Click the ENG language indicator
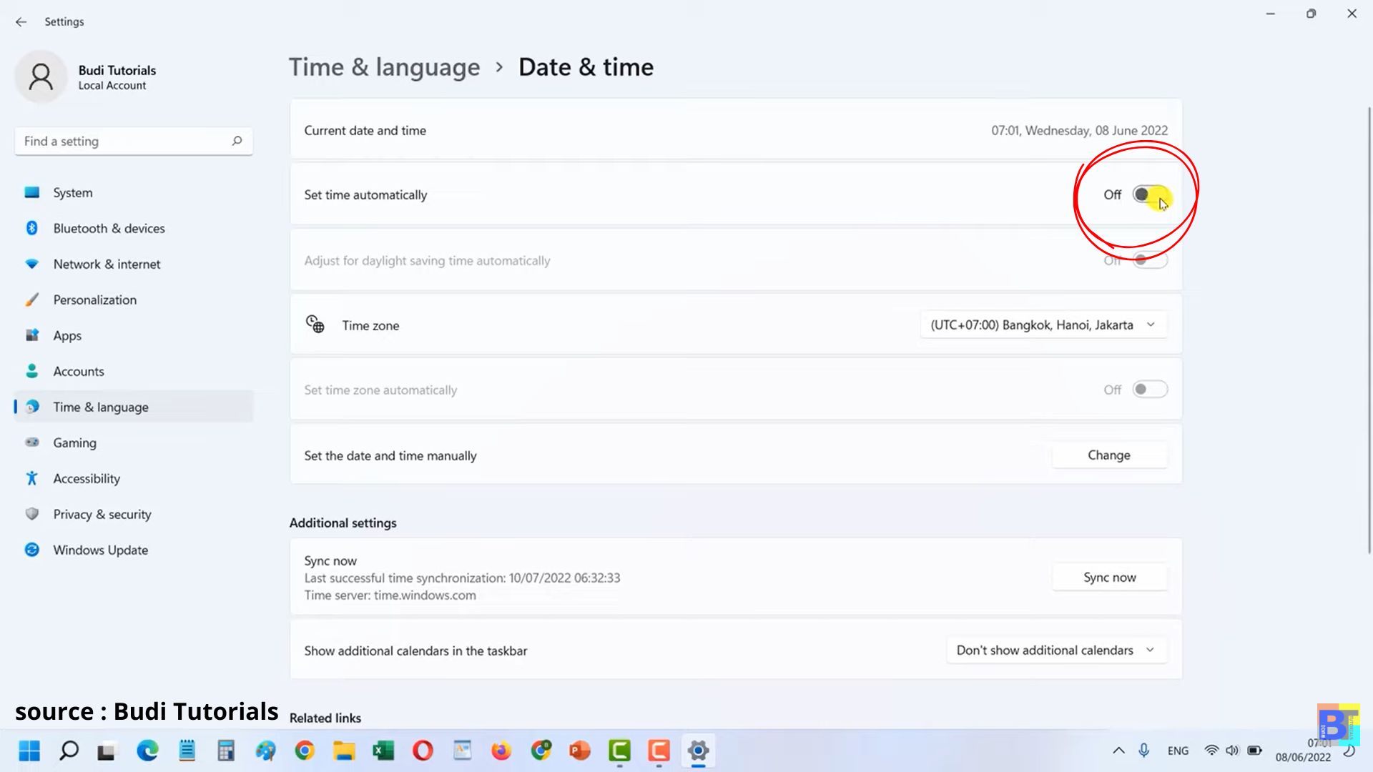The height and width of the screenshot is (772, 1373). [1178, 751]
